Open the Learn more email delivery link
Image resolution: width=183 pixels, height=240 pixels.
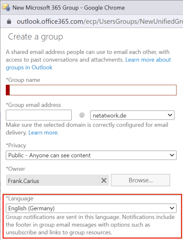coord(43,133)
